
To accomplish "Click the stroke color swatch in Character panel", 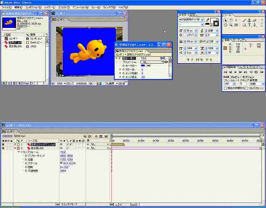I will (216, 24).
